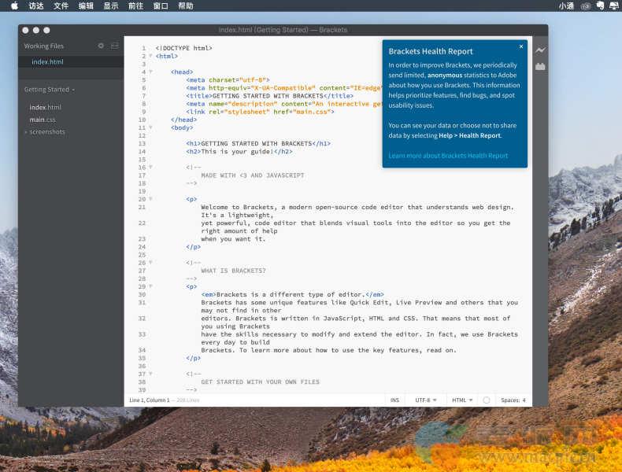Open the macOS Notification Center icon
Image resolution: width=622 pixels, height=472 pixels.
613,6
